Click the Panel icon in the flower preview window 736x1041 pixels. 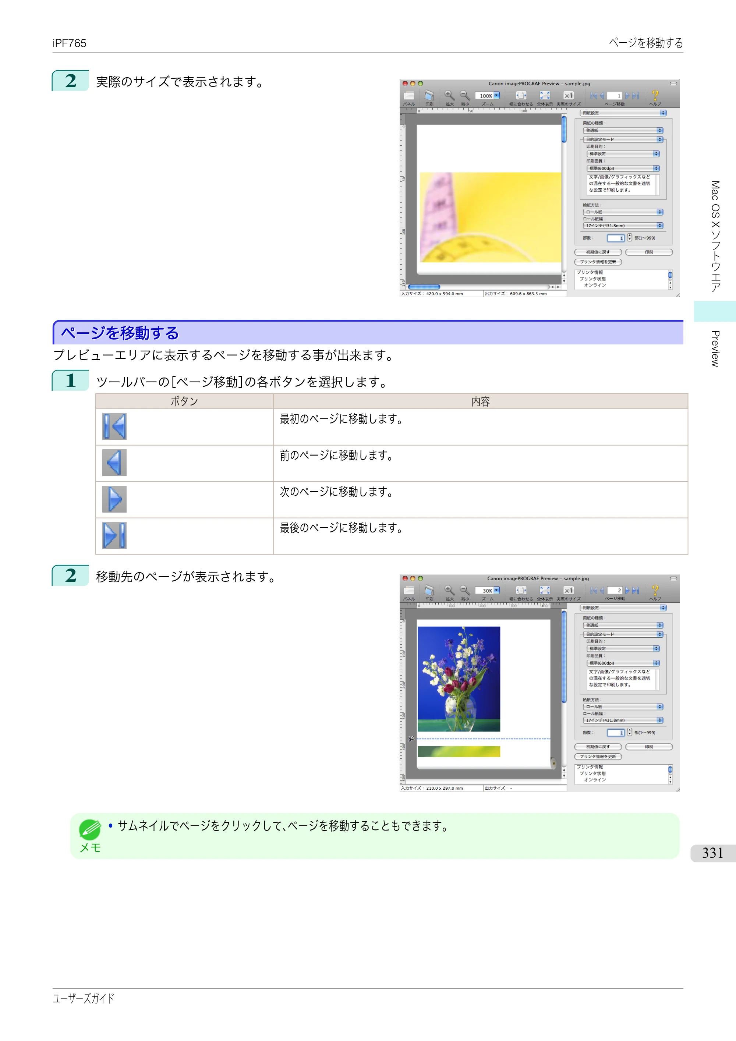[x=408, y=590]
